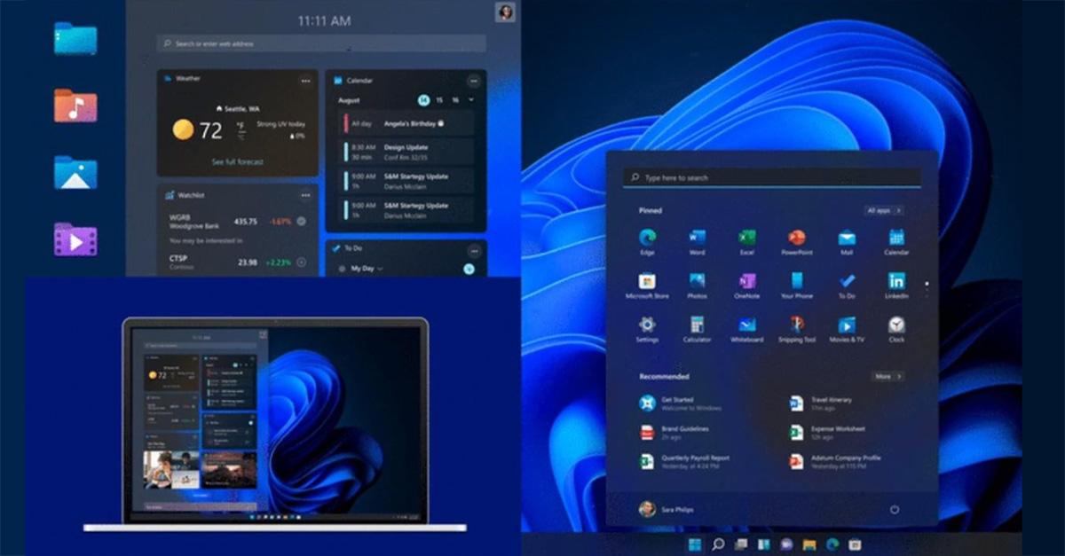
Task: Open the Microsoft Store taskbar icon
Action: [856, 544]
